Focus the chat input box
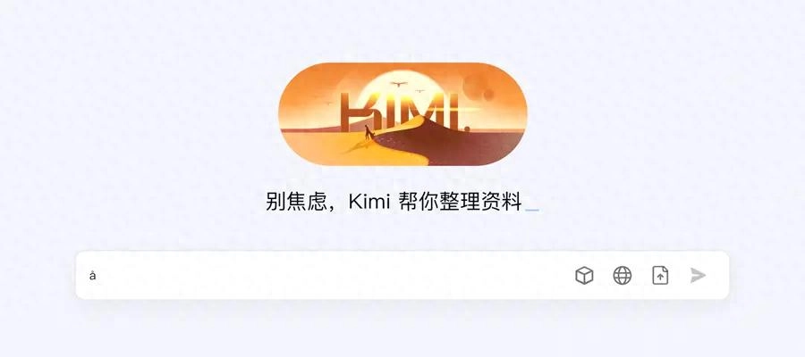The width and height of the screenshot is (805, 357). tap(402, 275)
